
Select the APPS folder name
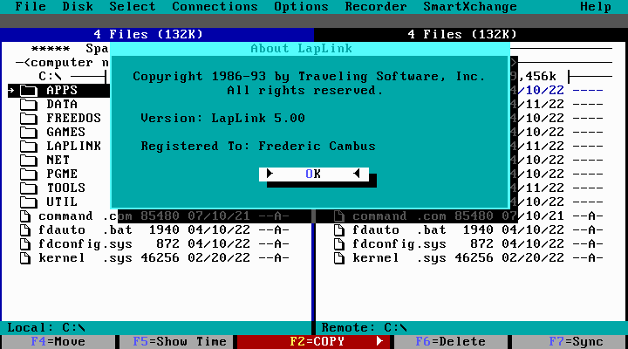pyautogui.click(x=62, y=91)
